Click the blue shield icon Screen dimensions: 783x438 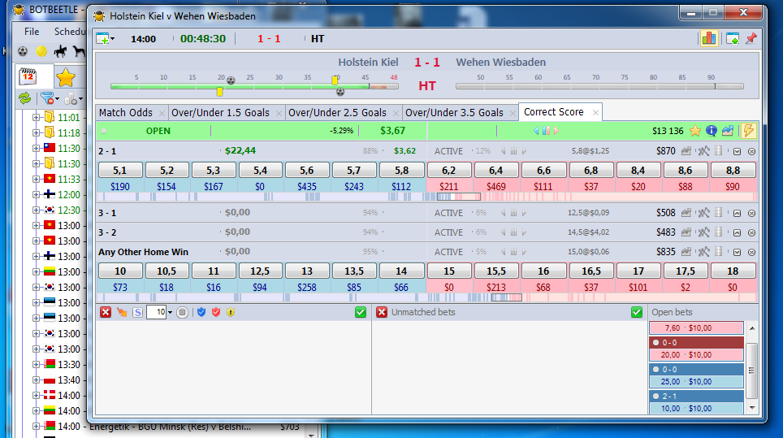[201, 312]
